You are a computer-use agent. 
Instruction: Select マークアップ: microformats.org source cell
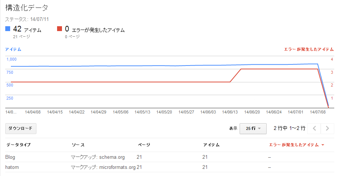click(103, 167)
